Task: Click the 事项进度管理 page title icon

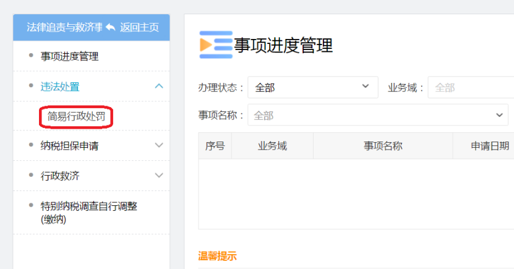Action: point(216,45)
